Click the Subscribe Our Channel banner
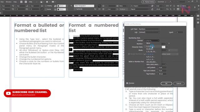This screenshot has width=200, height=112. 27,93
